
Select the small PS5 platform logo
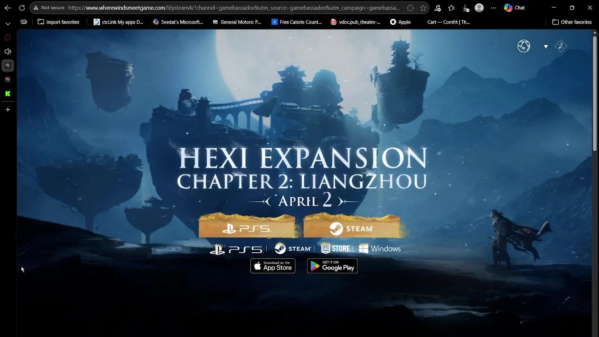point(236,249)
